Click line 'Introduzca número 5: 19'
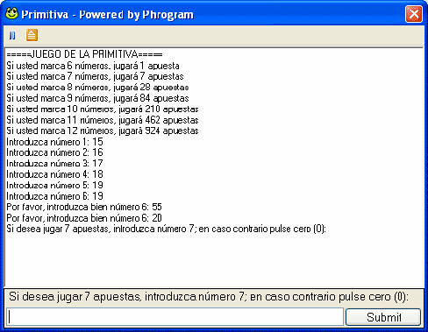428x332 pixels. 55,185
